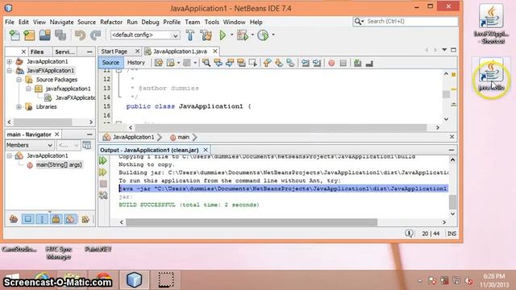Click the NetBeans cube icon in taskbar
The image size is (516, 290).
(x=135, y=280)
